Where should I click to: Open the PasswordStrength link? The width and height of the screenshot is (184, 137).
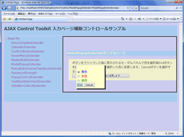24,73
